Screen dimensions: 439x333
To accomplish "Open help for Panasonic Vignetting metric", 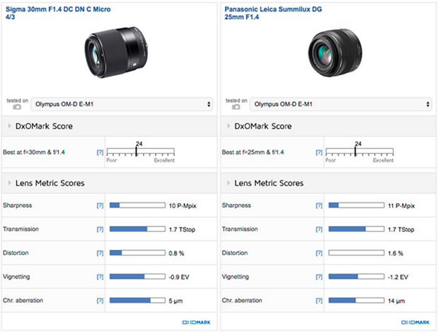I will point(319,277).
